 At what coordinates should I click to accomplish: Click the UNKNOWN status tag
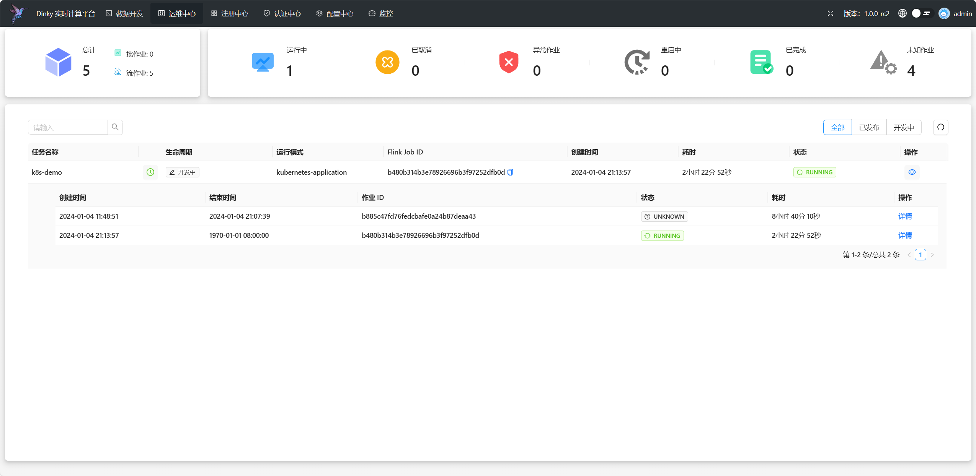coord(664,216)
